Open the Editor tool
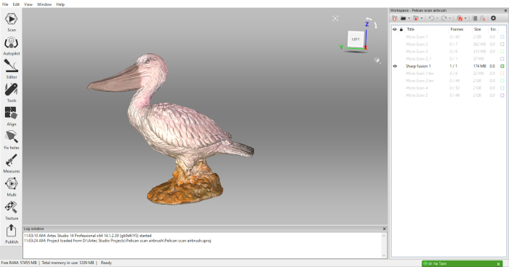Viewport: 509px width, 267px height. 12,69
